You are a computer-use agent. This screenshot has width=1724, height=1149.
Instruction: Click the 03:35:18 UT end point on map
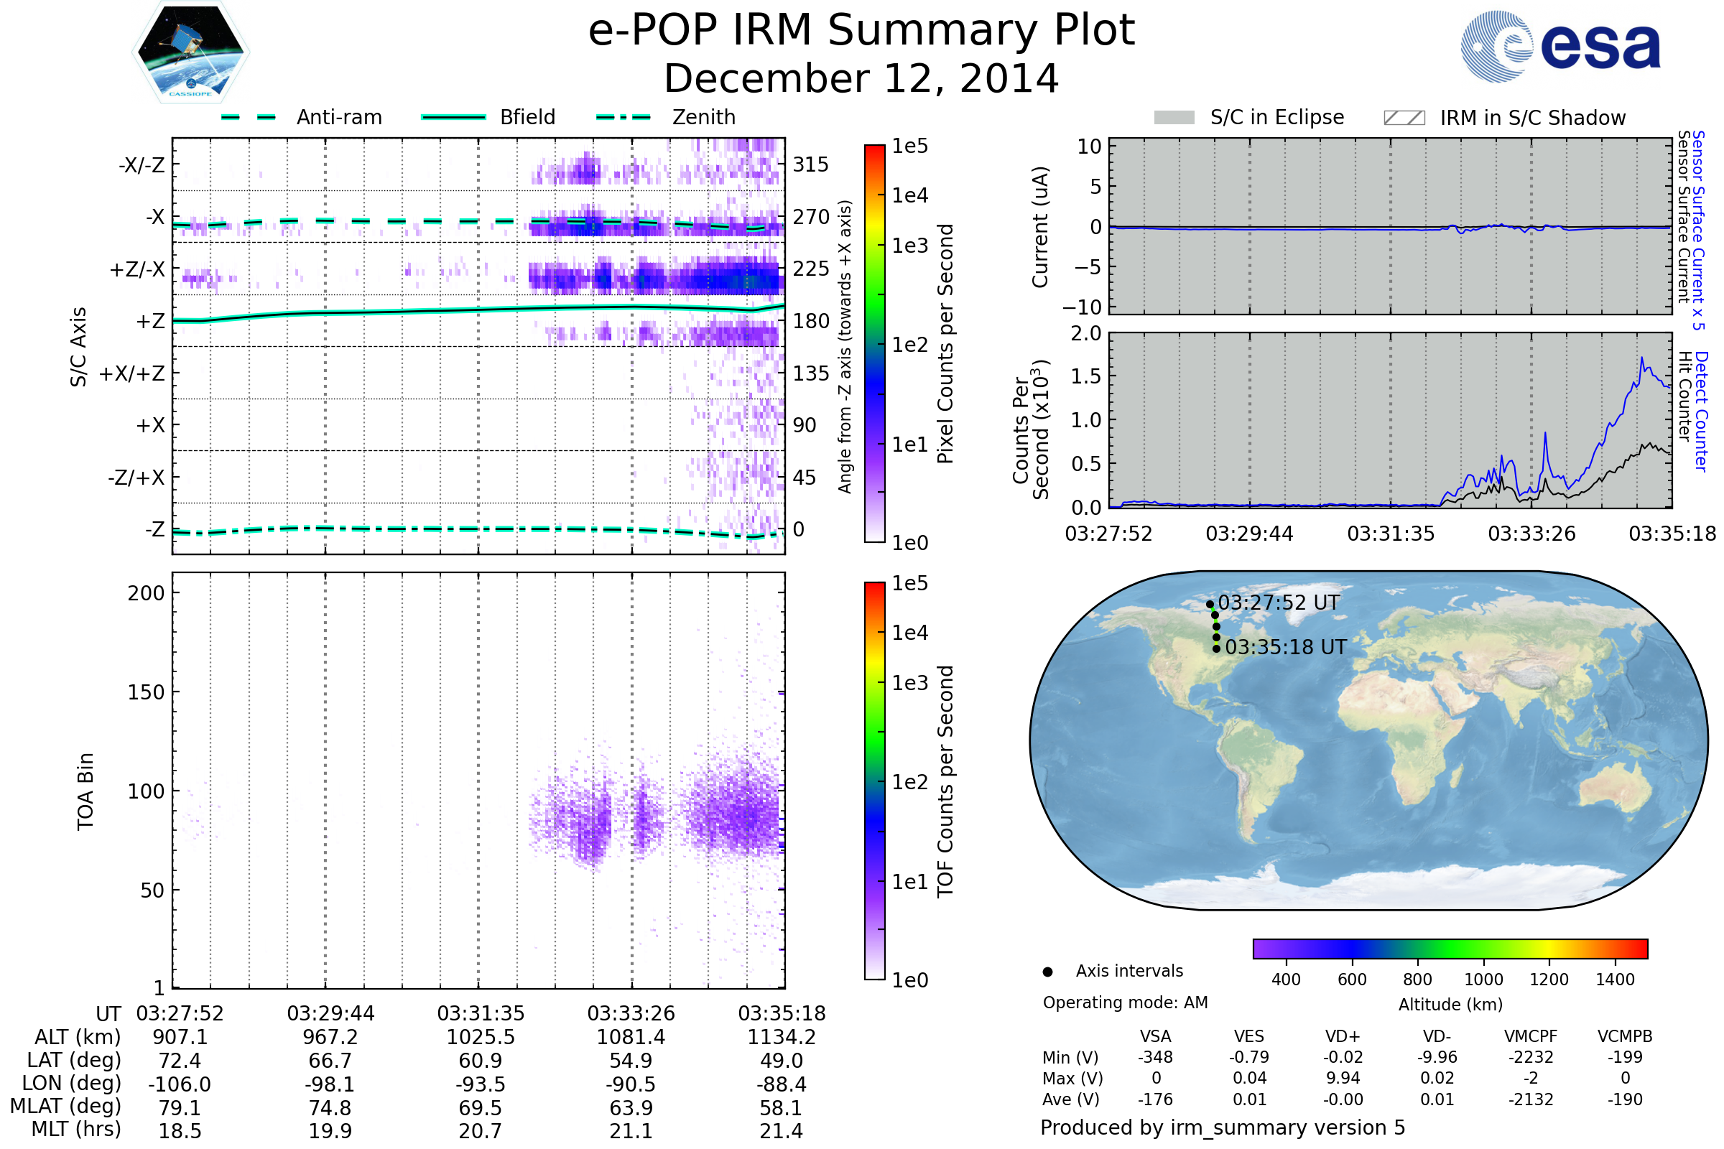coord(1216,648)
